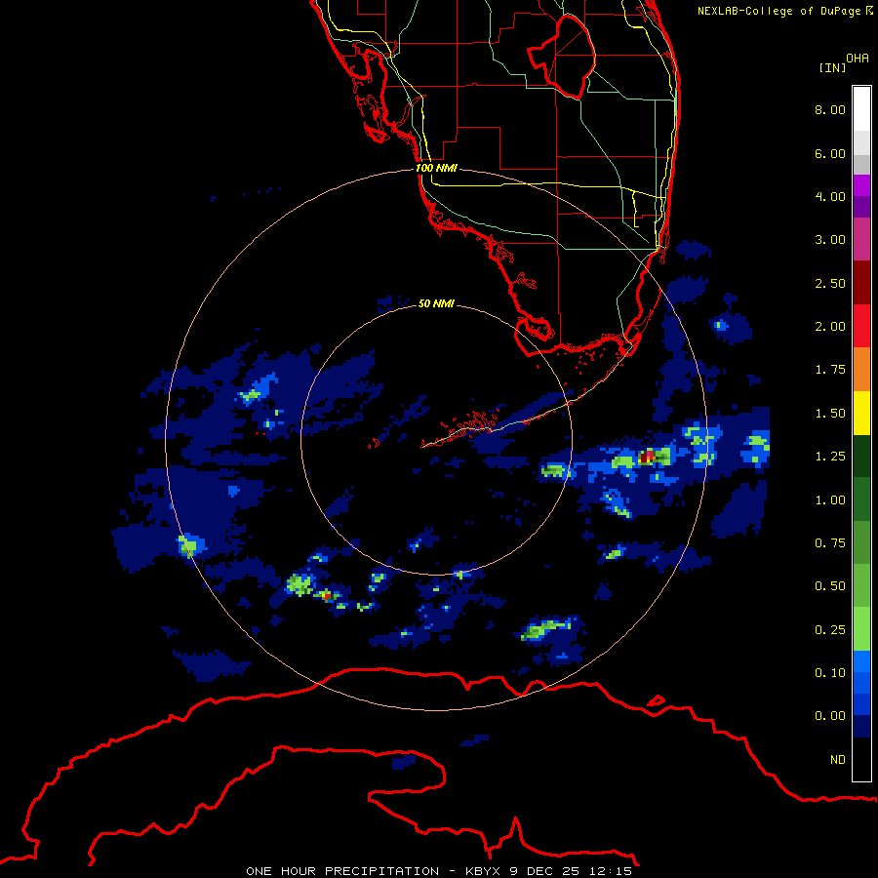Click the dark red color band at 2.50
The height and width of the screenshot is (878, 878).
point(861,283)
